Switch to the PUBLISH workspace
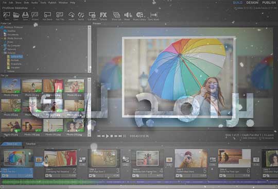Screen dimensions: 278x189 (x=269, y=3)
